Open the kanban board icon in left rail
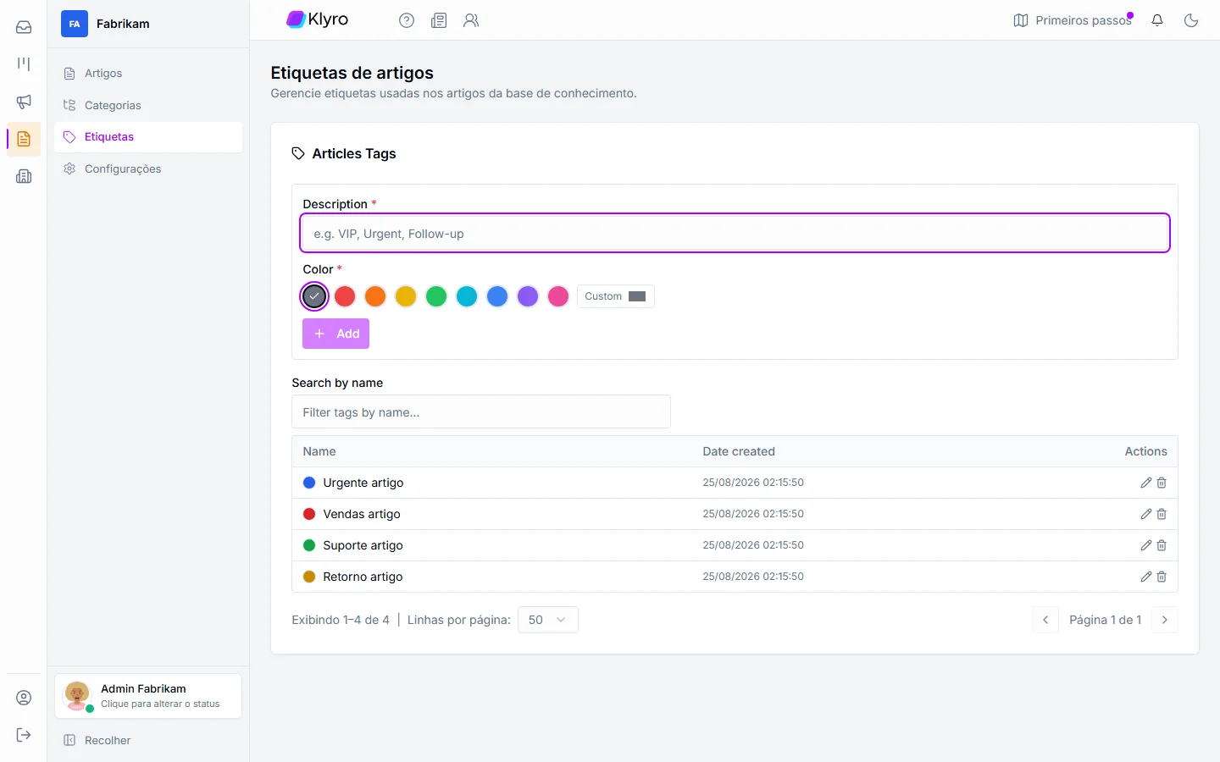1220x762 pixels. point(24,64)
